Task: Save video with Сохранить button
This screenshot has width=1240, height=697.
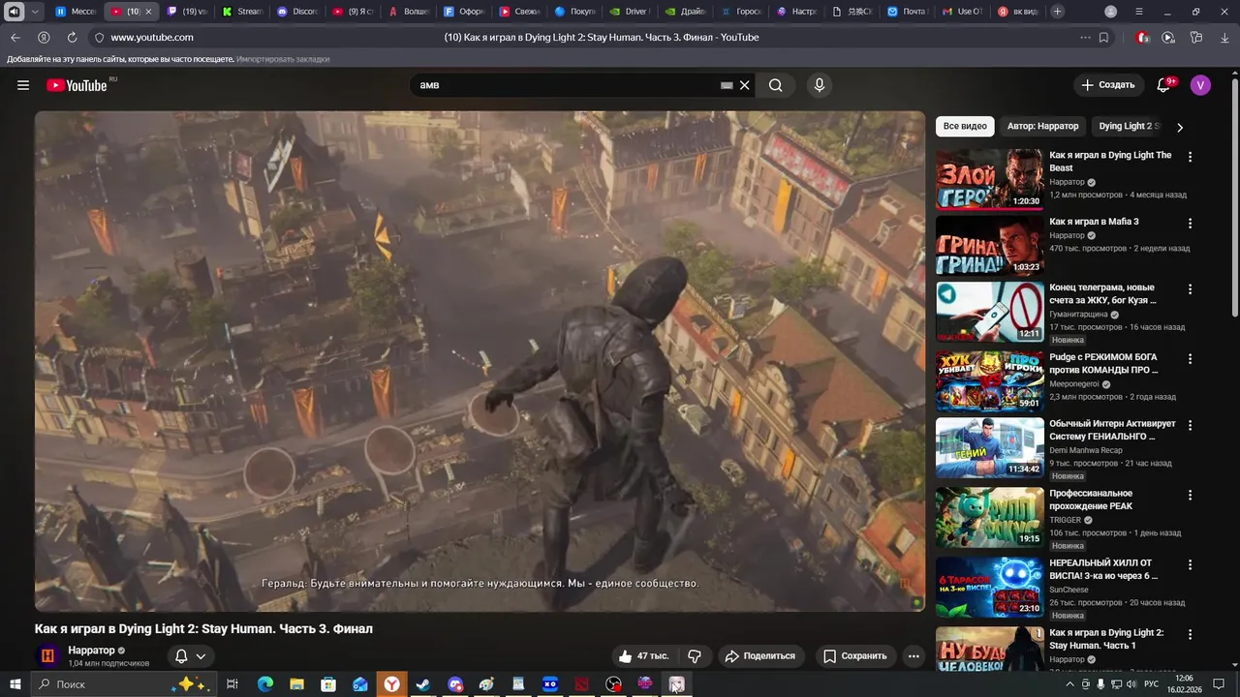Action: tap(855, 655)
